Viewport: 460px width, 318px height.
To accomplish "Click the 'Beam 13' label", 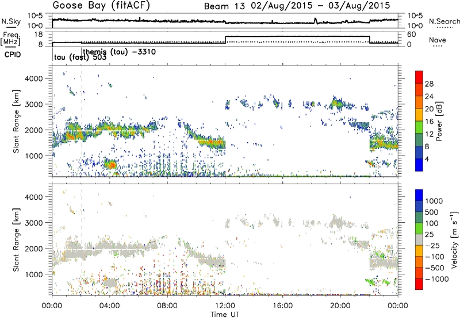I will pos(224,6).
